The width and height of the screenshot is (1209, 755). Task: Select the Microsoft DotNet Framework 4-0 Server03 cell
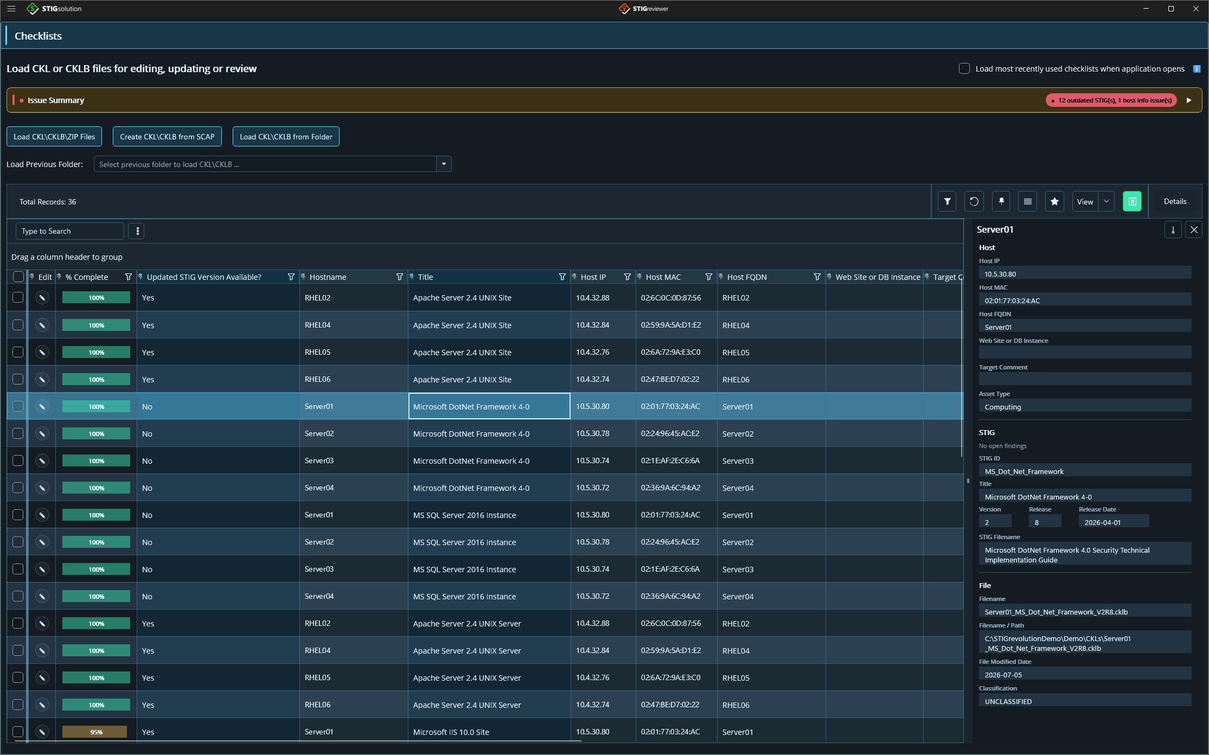(x=489, y=460)
